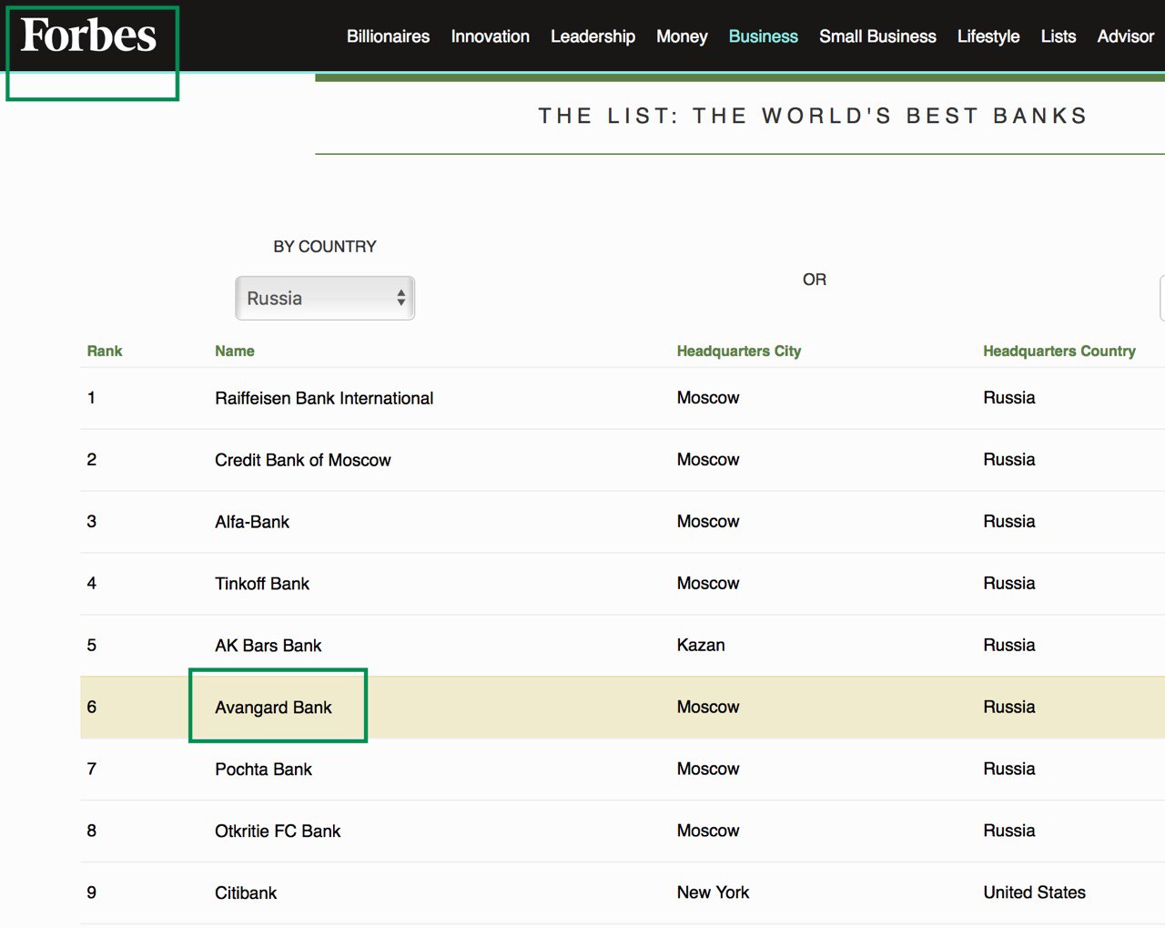Click Alfa-Bank in the list
The width and height of the screenshot is (1165, 928).
(252, 522)
